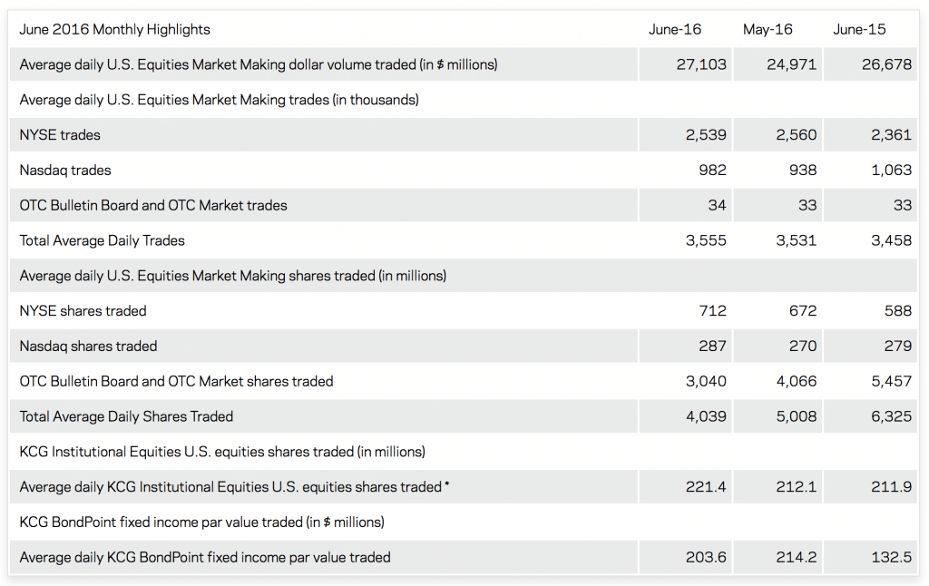Click the Total Average Daily Shares Traded label
Image resolution: width=929 pixels, height=586 pixels.
click(126, 416)
